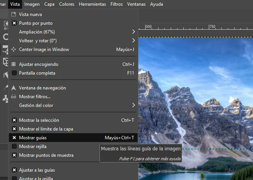The image size is (253, 180).
Task: Open the Imagen menu
Action: (x=32, y=4)
